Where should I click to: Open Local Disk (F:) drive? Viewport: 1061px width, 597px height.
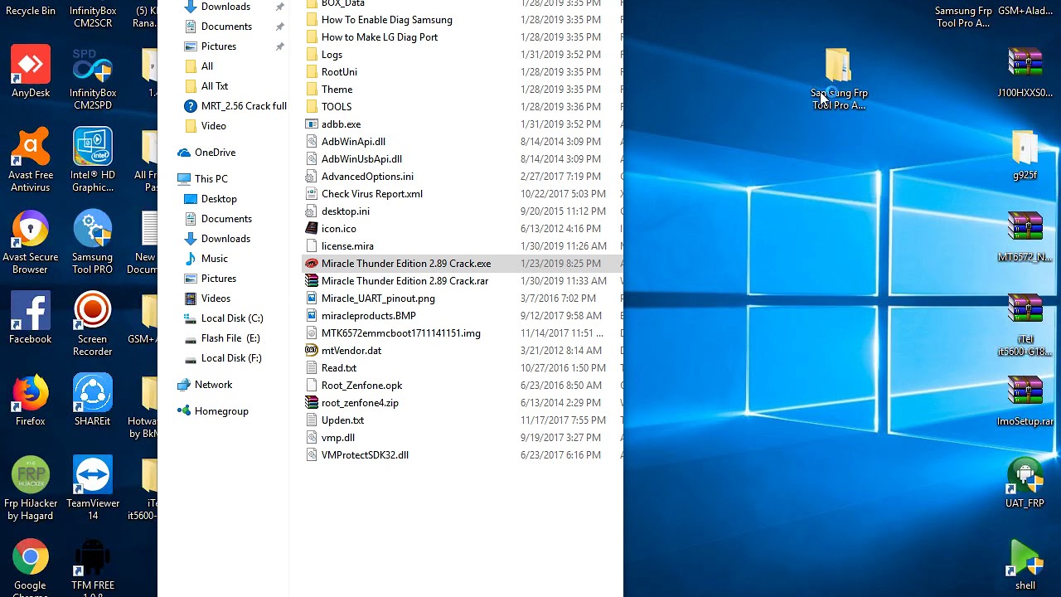click(231, 358)
